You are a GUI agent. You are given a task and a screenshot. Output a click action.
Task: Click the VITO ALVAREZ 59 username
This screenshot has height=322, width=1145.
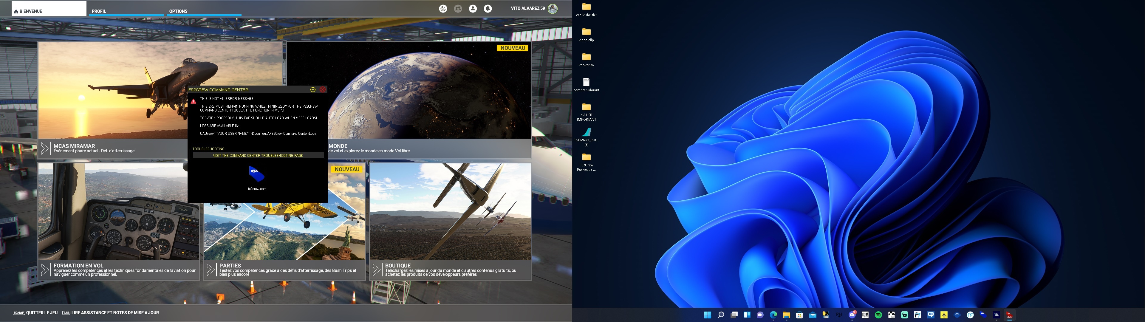tap(527, 8)
